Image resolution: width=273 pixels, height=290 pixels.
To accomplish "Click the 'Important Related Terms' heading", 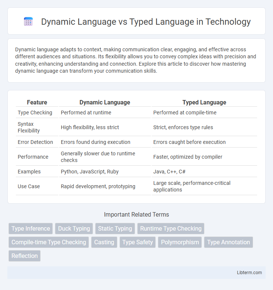I will coord(136,214).
